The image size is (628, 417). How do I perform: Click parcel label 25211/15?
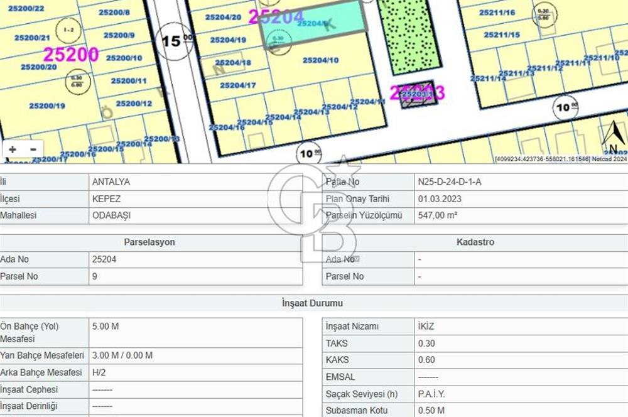point(501,35)
